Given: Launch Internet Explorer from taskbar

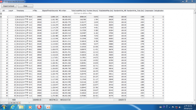Looking at the screenshot, I should point(13,107).
